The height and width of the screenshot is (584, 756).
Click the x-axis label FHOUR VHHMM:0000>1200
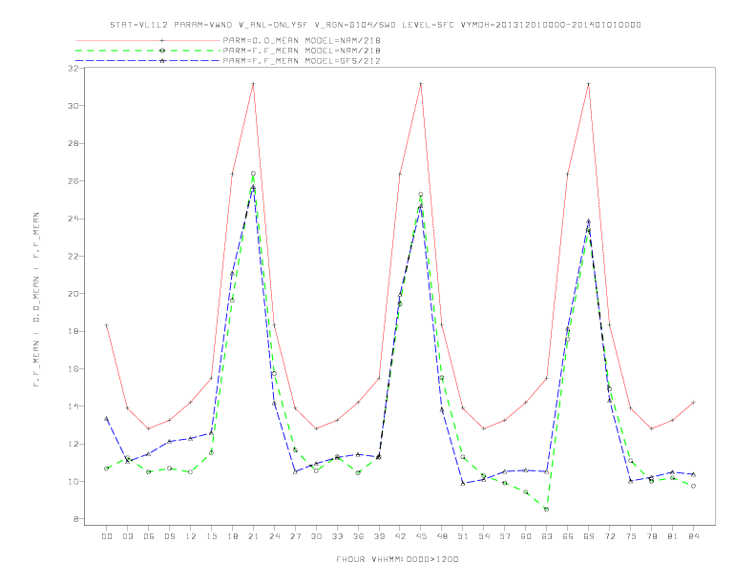pos(397,559)
